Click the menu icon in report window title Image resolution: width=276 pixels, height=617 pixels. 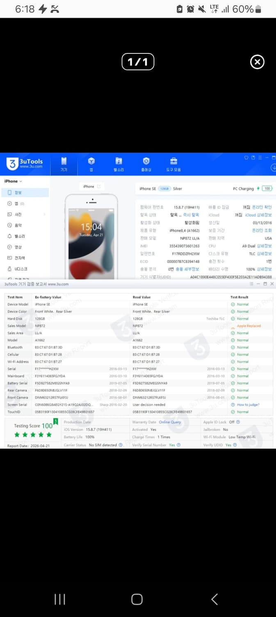pyautogui.click(x=251, y=284)
